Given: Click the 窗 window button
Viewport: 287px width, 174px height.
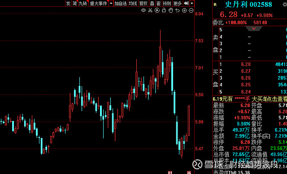Looking at the screenshot, I should pyautogui.click(x=158, y=3).
